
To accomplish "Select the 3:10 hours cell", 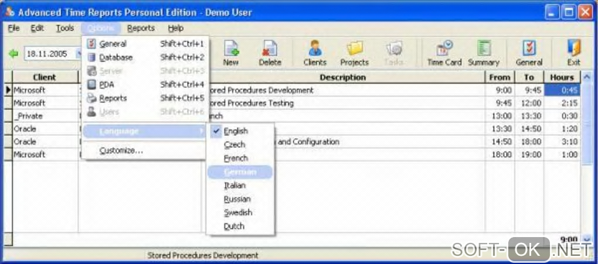I will pos(563,142).
